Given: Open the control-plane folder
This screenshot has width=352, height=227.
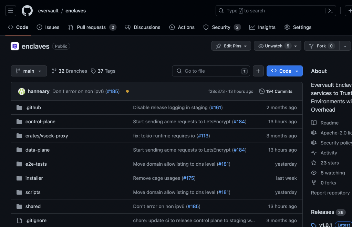Looking at the screenshot, I should 40,122.
